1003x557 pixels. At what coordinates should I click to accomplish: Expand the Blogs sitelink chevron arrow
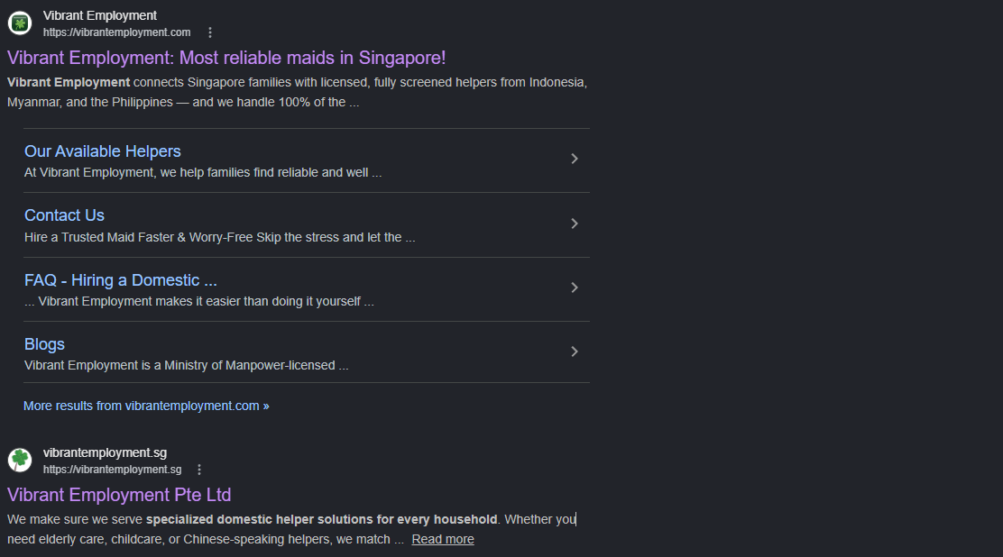pyautogui.click(x=575, y=352)
